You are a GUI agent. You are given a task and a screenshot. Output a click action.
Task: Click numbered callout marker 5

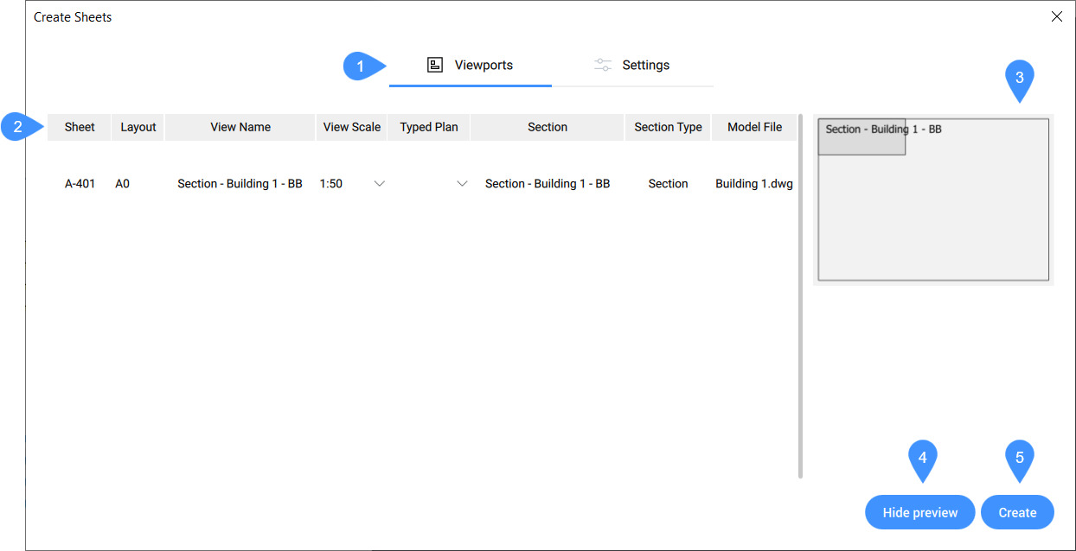click(x=1020, y=458)
